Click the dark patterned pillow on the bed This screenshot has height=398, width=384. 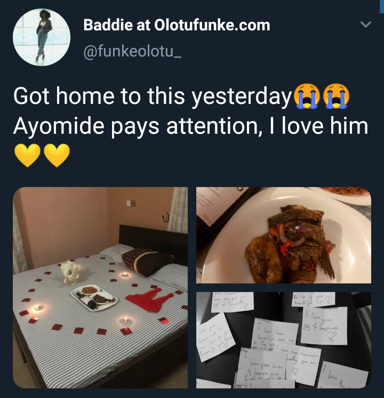(x=147, y=262)
